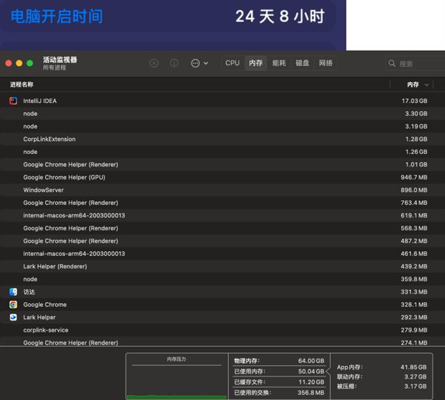Click the 已使用的交换 356.8 MB entry
The width and height of the screenshot is (445, 400).
pos(279,393)
